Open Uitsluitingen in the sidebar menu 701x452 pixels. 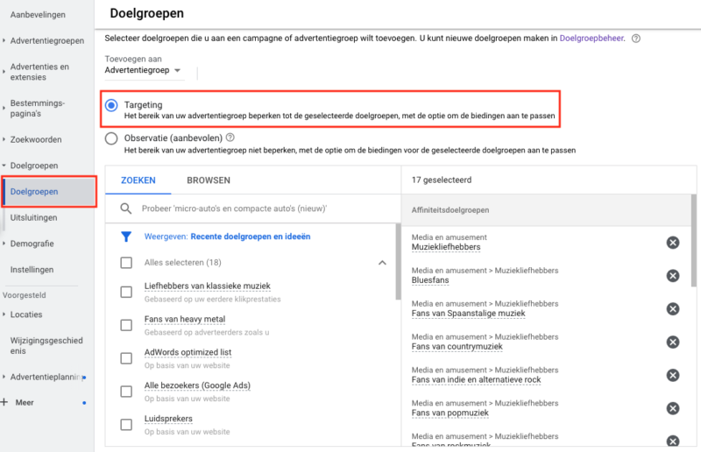(x=34, y=218)
